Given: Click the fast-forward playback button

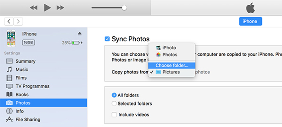Looking at the screenshot, I should (60, 8).
